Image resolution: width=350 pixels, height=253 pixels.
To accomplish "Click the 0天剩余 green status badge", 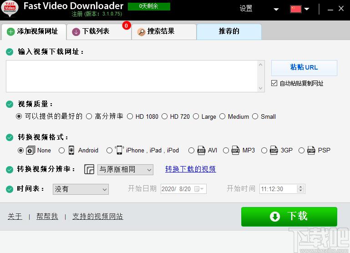I will [149, 6].
